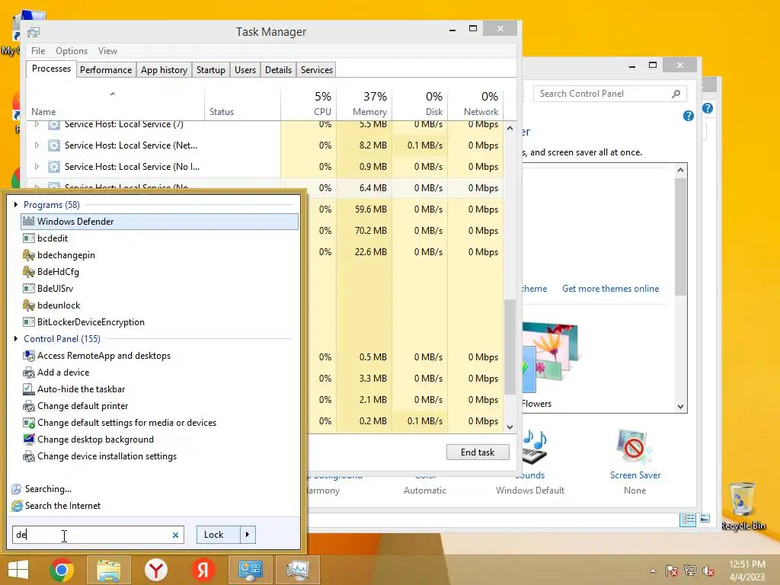Expand Service Host: Local Service (No l... row
780x585 pixels.
tap(37, 167)
